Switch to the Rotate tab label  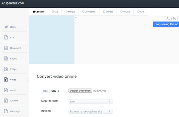tap(126, 12)
